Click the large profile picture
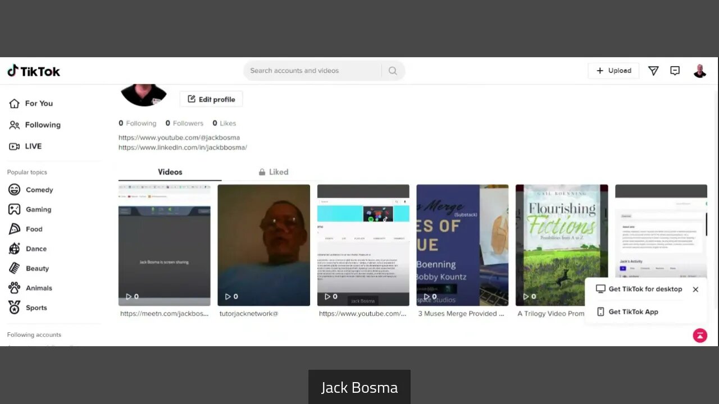This screenshot has width=719, height=404. pyautogui.click(x=144, y=95)
